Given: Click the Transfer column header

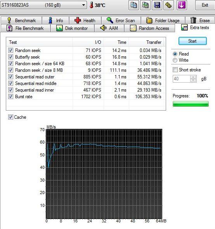Looking at the screenshot, I should click(146, 42).
